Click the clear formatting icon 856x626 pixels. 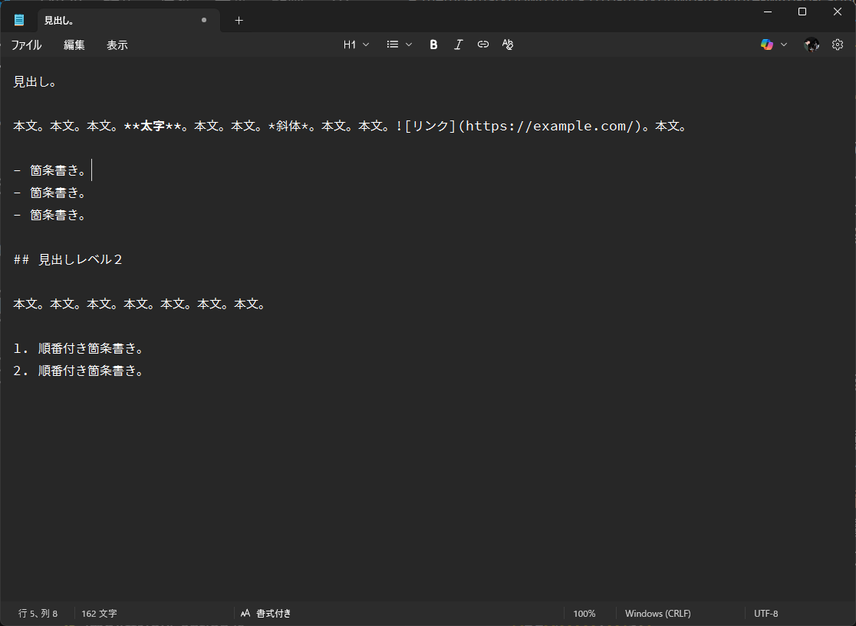(507, 44)
